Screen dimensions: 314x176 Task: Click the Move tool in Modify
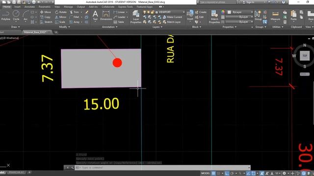pos(46,12)
